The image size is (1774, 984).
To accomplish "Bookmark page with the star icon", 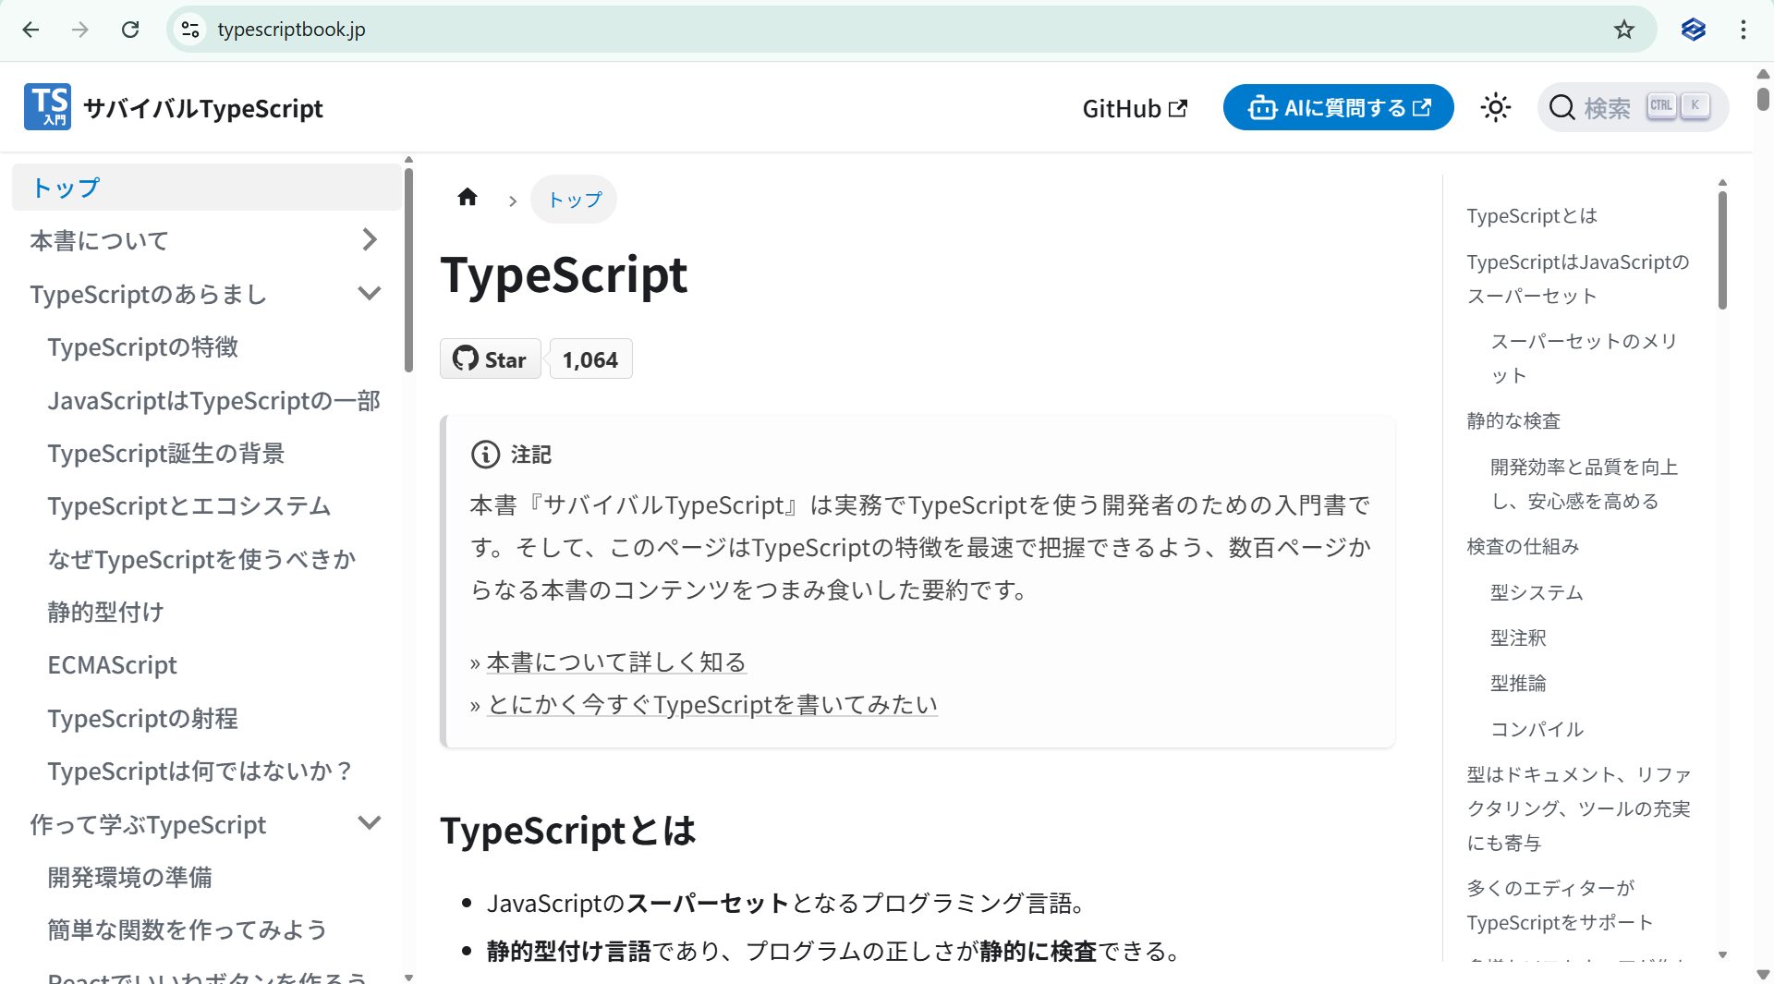I will 1623,30.
